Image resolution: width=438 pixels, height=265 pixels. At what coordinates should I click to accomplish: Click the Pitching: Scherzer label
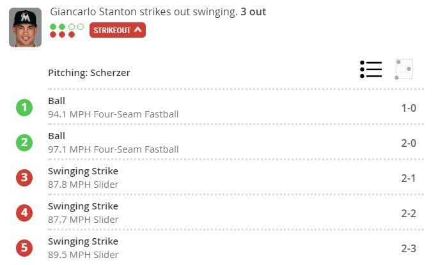(x=89, y=73)
